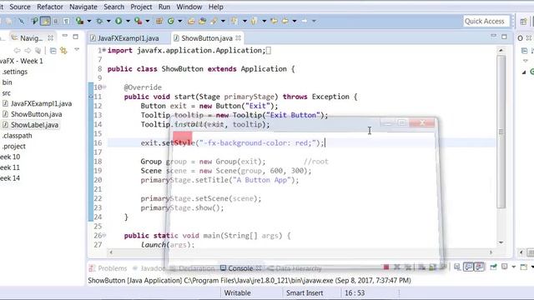Click the Open Type icon
This screenshot has height=300, width=534.
coord(191,21)
